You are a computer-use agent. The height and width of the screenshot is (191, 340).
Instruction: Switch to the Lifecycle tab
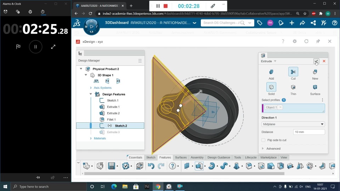pyautogui.click(x=251, y=157)
